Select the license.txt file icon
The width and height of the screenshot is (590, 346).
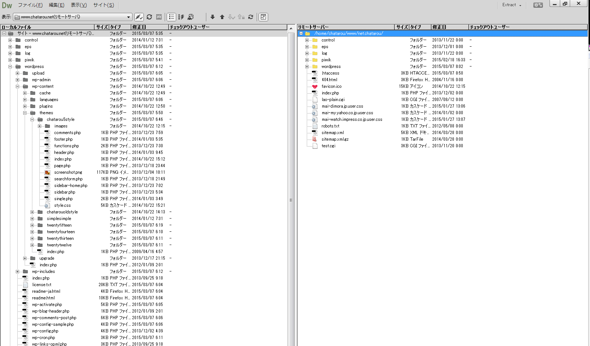[x=25, y=285]
